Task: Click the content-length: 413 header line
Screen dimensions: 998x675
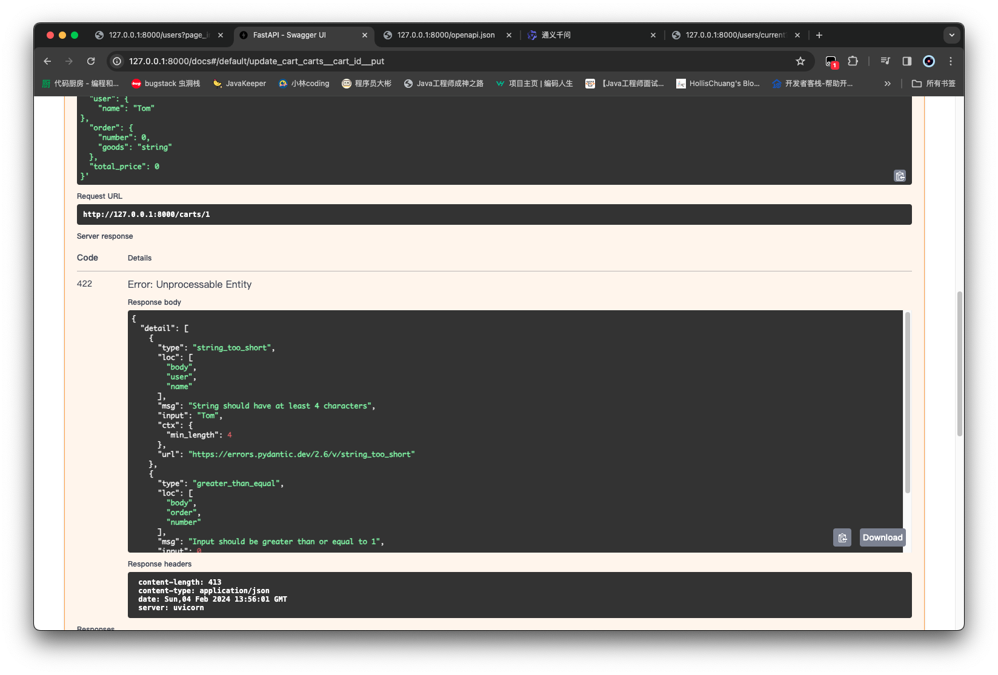Action: click(x=180, y=582)
